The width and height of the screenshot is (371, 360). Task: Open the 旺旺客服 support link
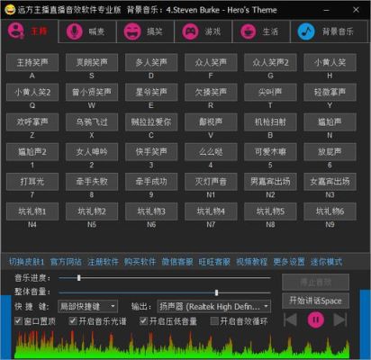[214, 262]
